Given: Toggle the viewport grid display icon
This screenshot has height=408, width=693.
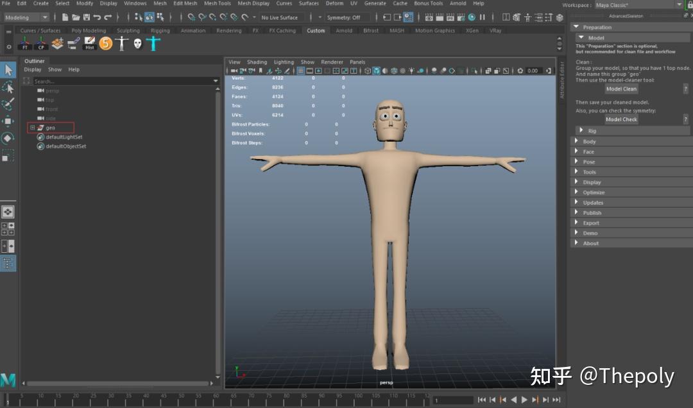Looking at the screenshot, I should pos(300,71).
